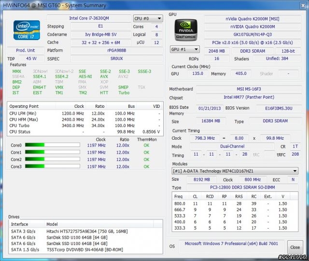The width and height of the screenshot is (309, 261).
Task: Click the 2048 MB video memory value
Action: pos(217,51)
